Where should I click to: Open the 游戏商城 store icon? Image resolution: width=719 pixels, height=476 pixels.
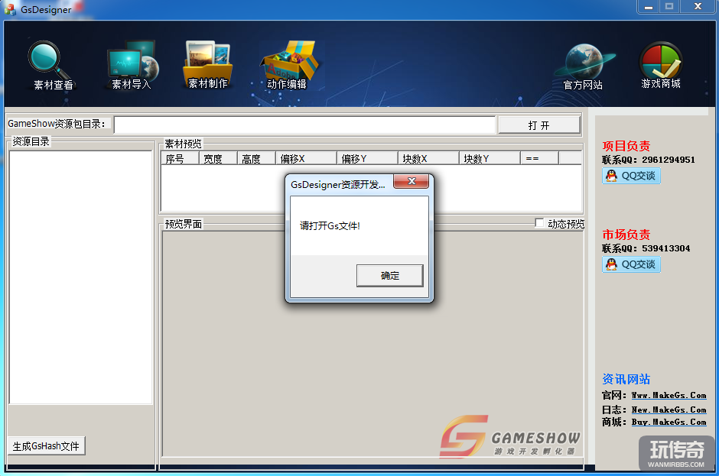661,66
